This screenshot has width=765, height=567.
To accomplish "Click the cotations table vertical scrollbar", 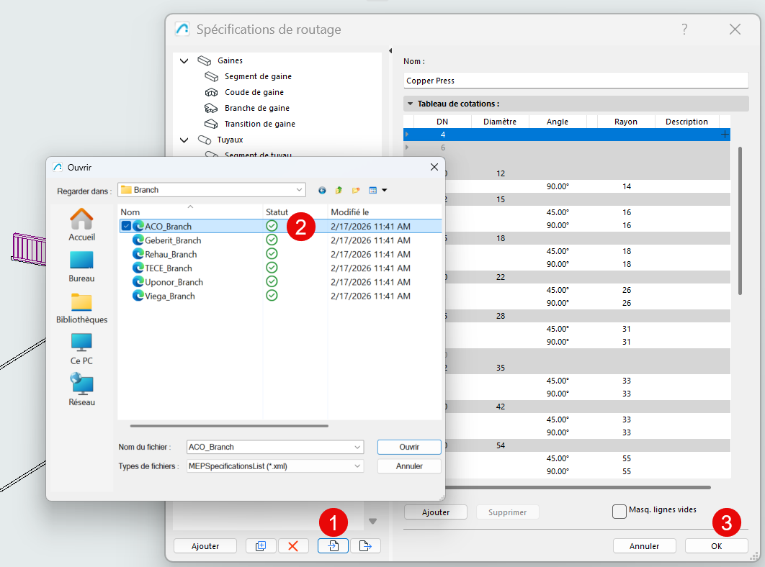I will 740,220.
